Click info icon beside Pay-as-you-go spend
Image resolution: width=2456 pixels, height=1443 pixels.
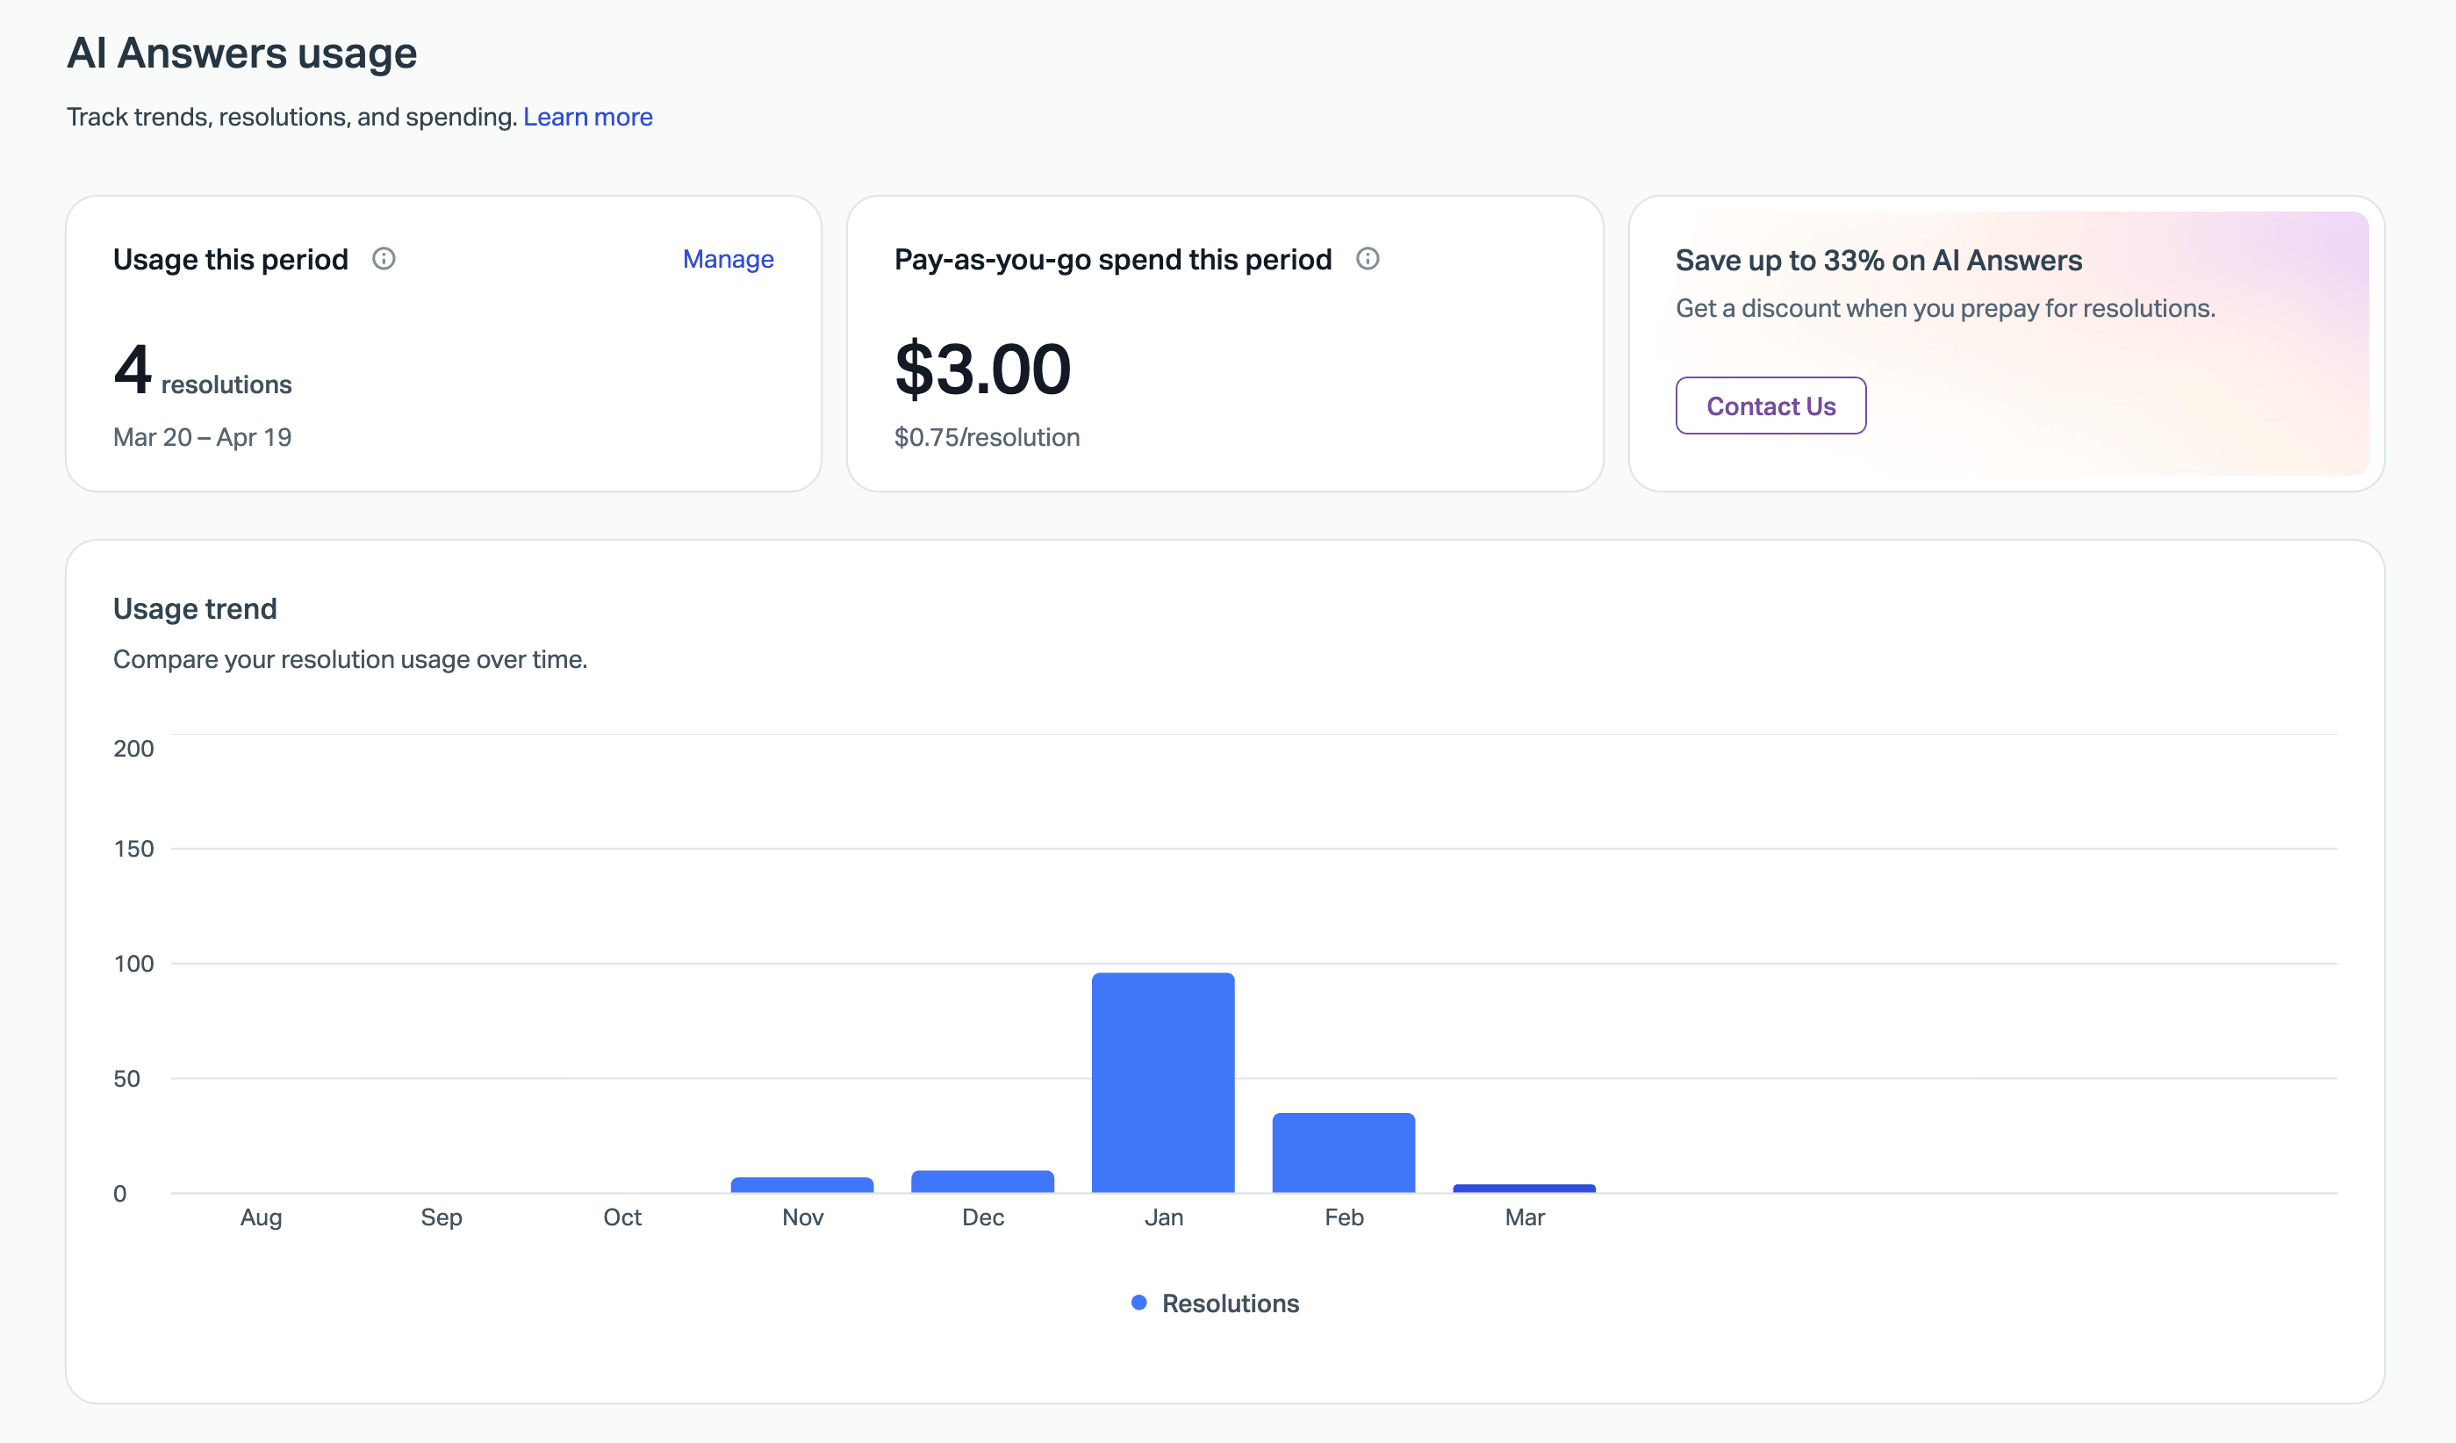(1368, 258)
